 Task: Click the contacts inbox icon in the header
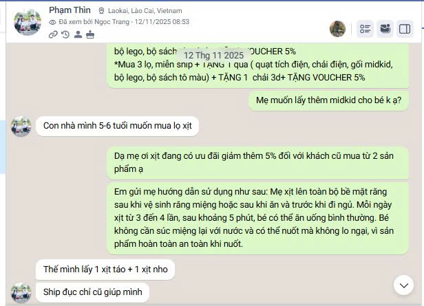tap(385, 29)
